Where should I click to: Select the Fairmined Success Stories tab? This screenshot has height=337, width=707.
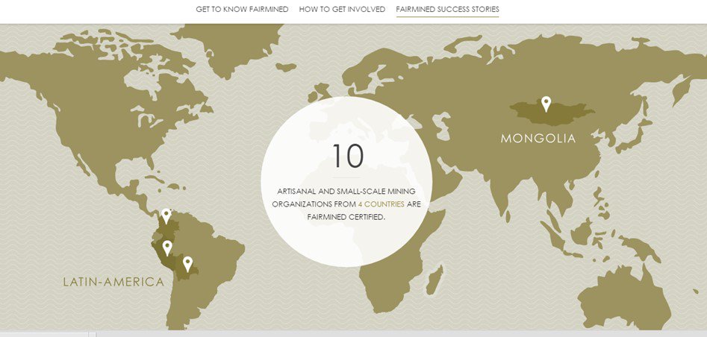(x=448, y=9)
